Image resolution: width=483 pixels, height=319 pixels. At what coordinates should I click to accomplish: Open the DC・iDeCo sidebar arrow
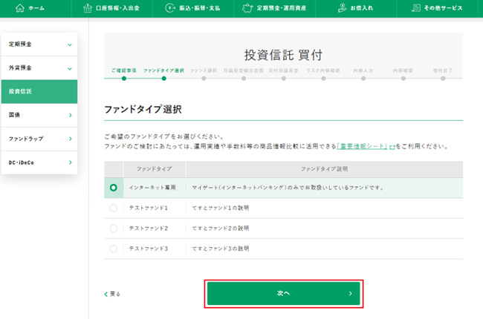pos(71,162)
